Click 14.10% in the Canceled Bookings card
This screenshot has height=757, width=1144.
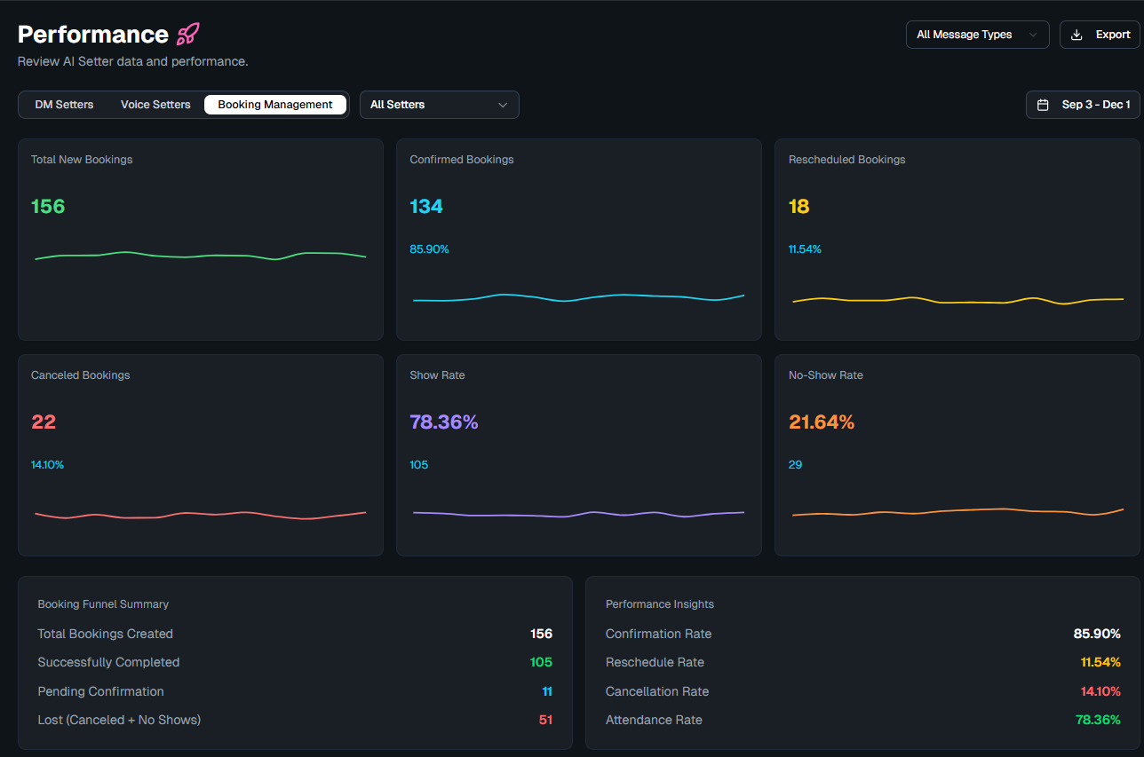click(47, 465)
